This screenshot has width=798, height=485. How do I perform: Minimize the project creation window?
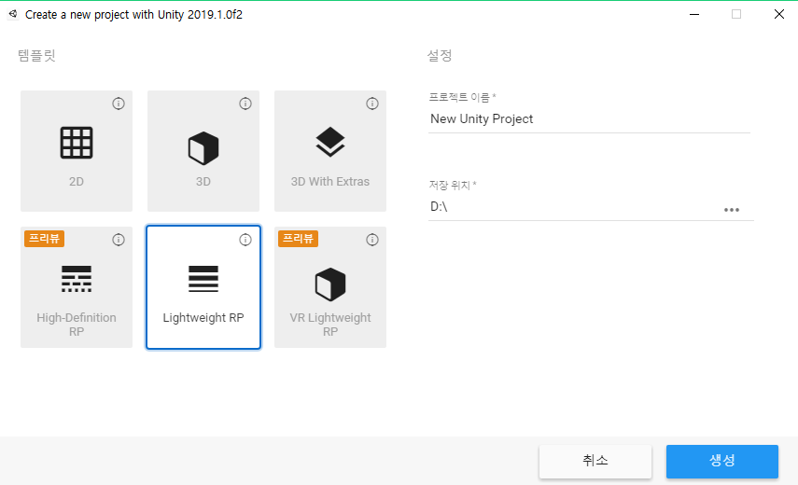[x=694, y=14]
